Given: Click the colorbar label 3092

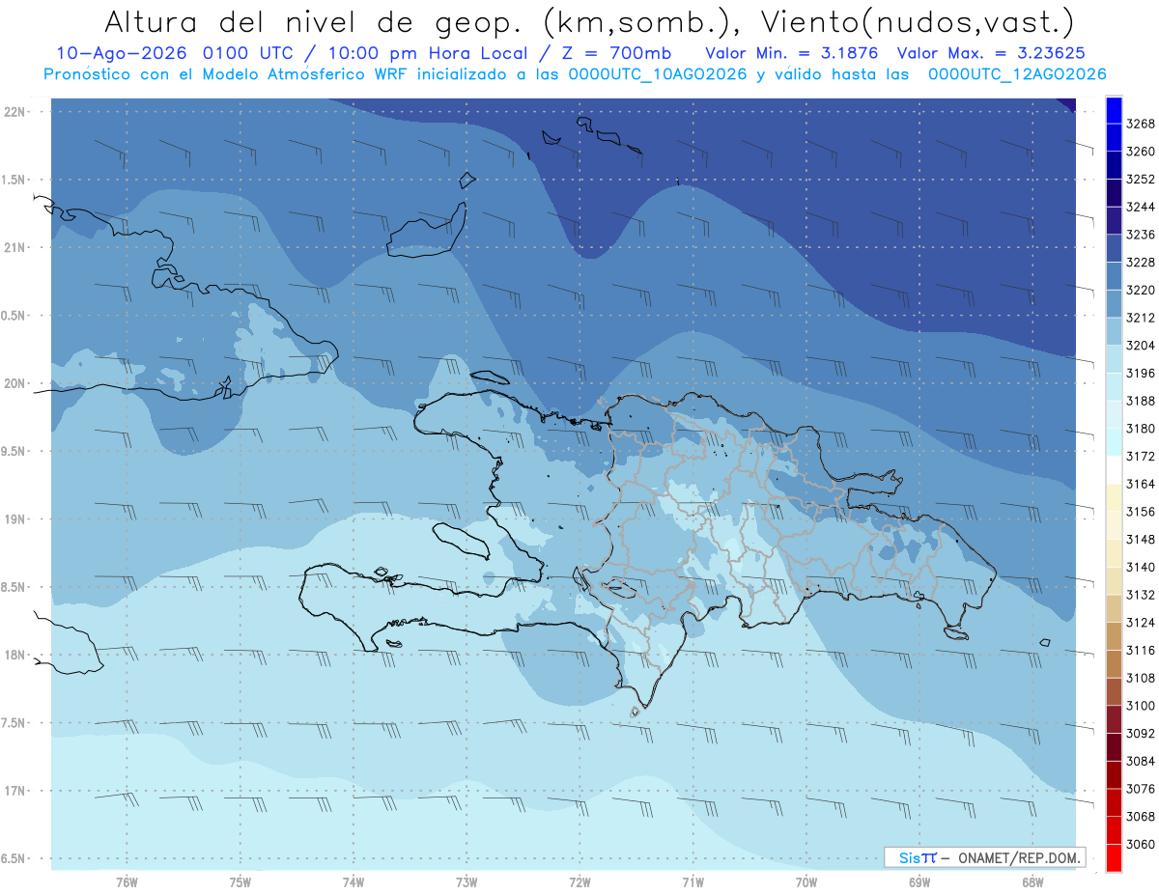Looking at the screenshot, I should click(x=1141, y=733).
